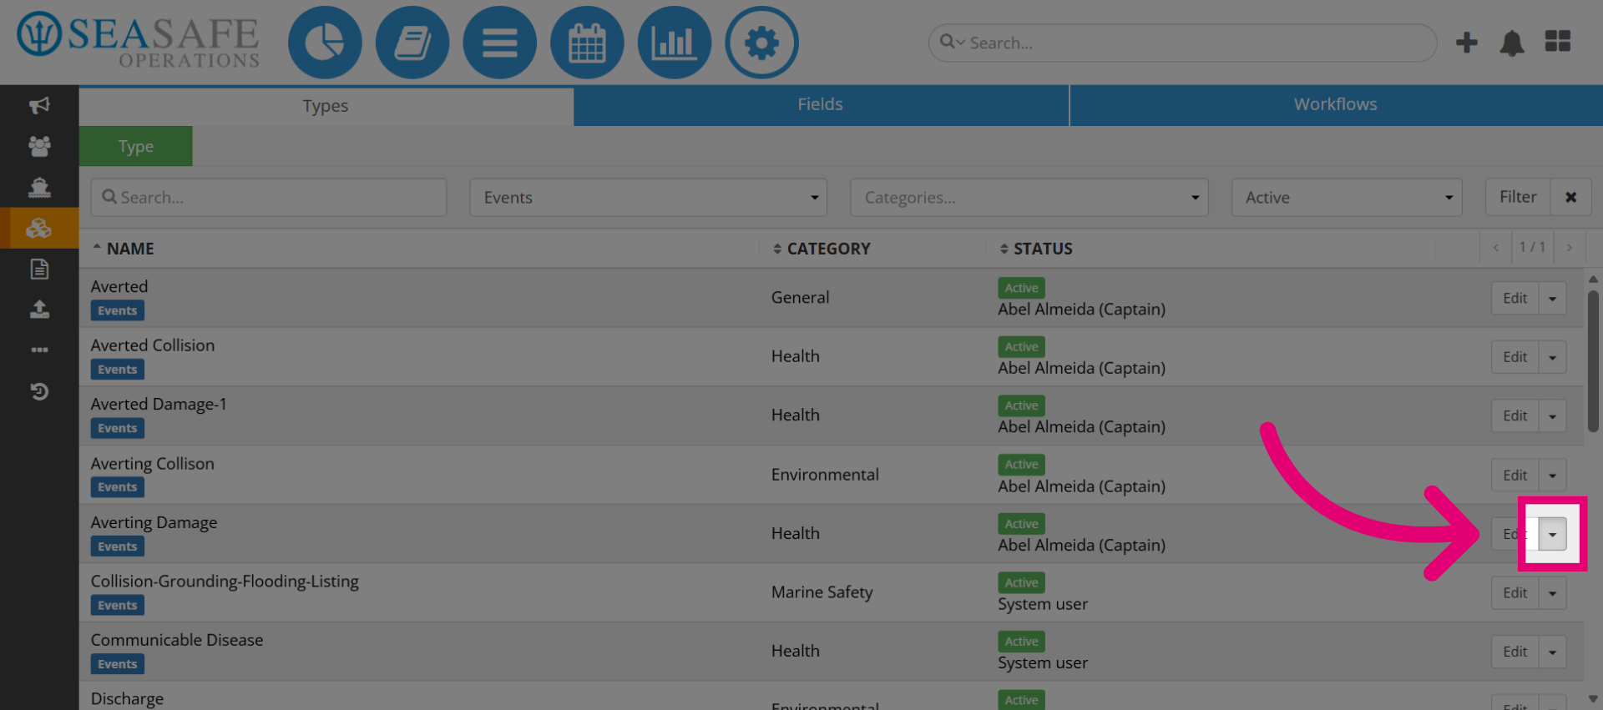Open the grid apps icon
This screenshot has height=710, width=1603.
[1558, 41]
